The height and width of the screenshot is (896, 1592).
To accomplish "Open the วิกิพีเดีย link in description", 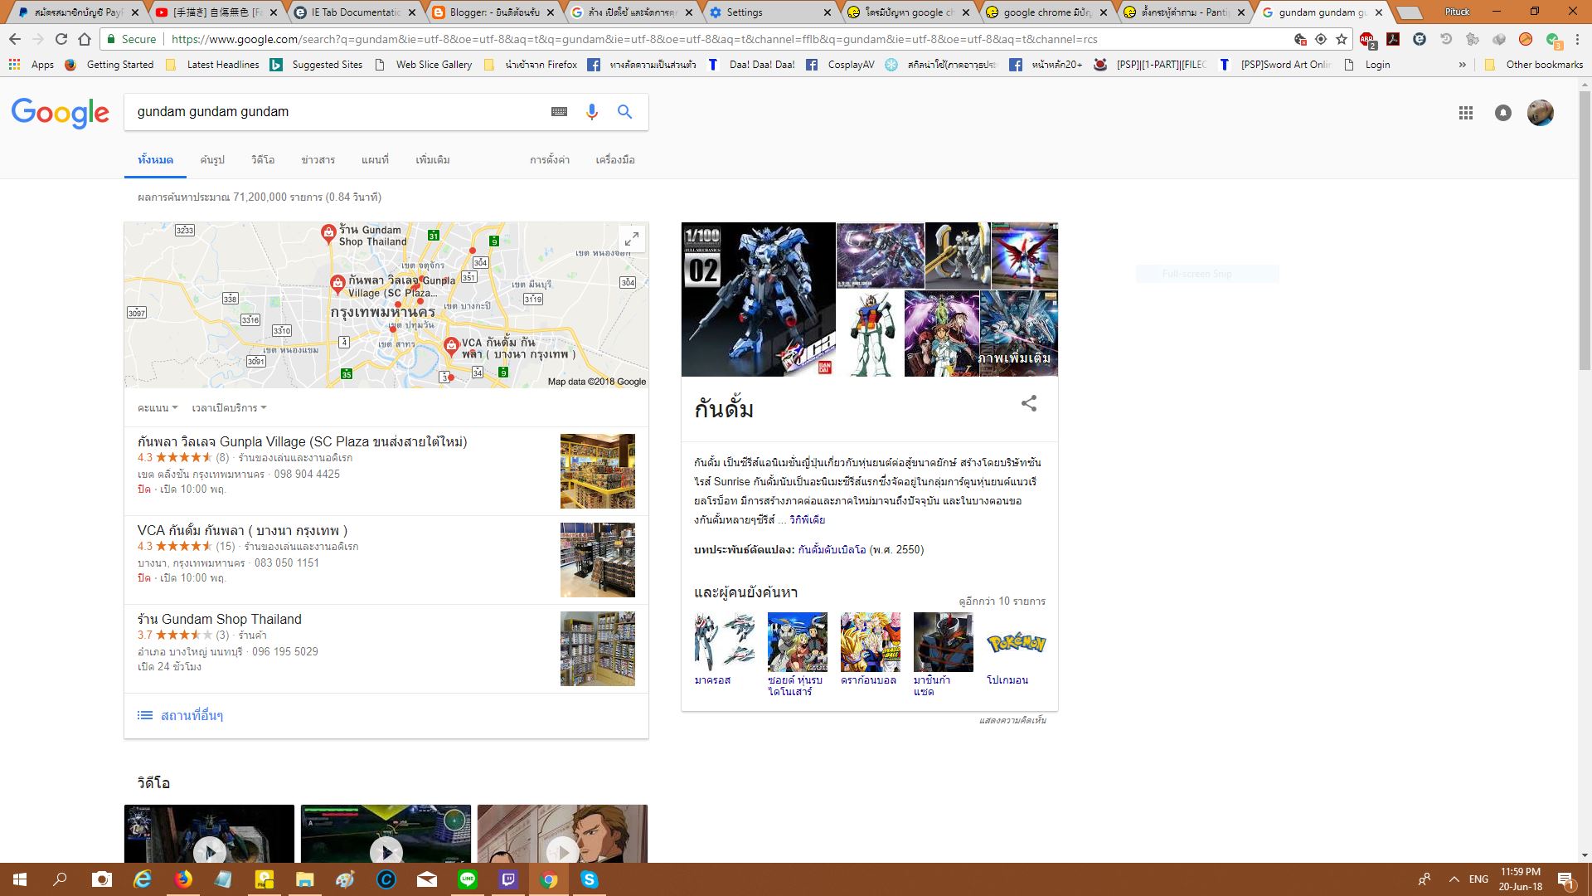I will (x=807, y=520).
